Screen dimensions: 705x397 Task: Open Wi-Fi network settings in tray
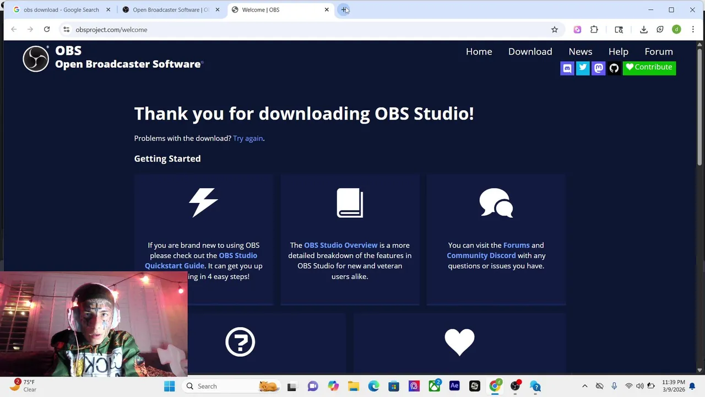point(628,386)
